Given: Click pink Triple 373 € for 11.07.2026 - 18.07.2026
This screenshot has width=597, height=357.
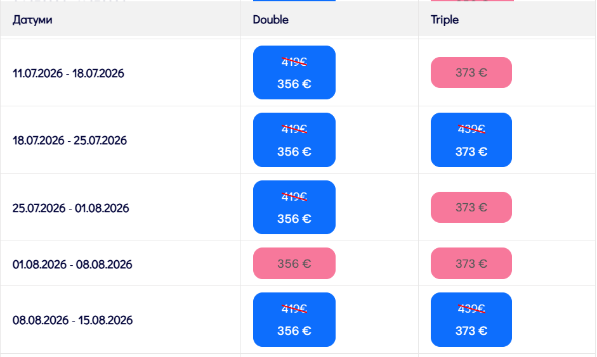Looking at the screenshot, I should pyautogui.click(x=471, y=73).
